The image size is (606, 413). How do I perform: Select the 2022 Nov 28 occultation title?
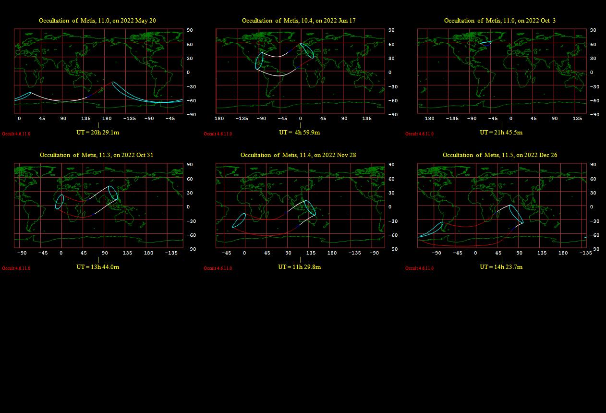[298, 155]
